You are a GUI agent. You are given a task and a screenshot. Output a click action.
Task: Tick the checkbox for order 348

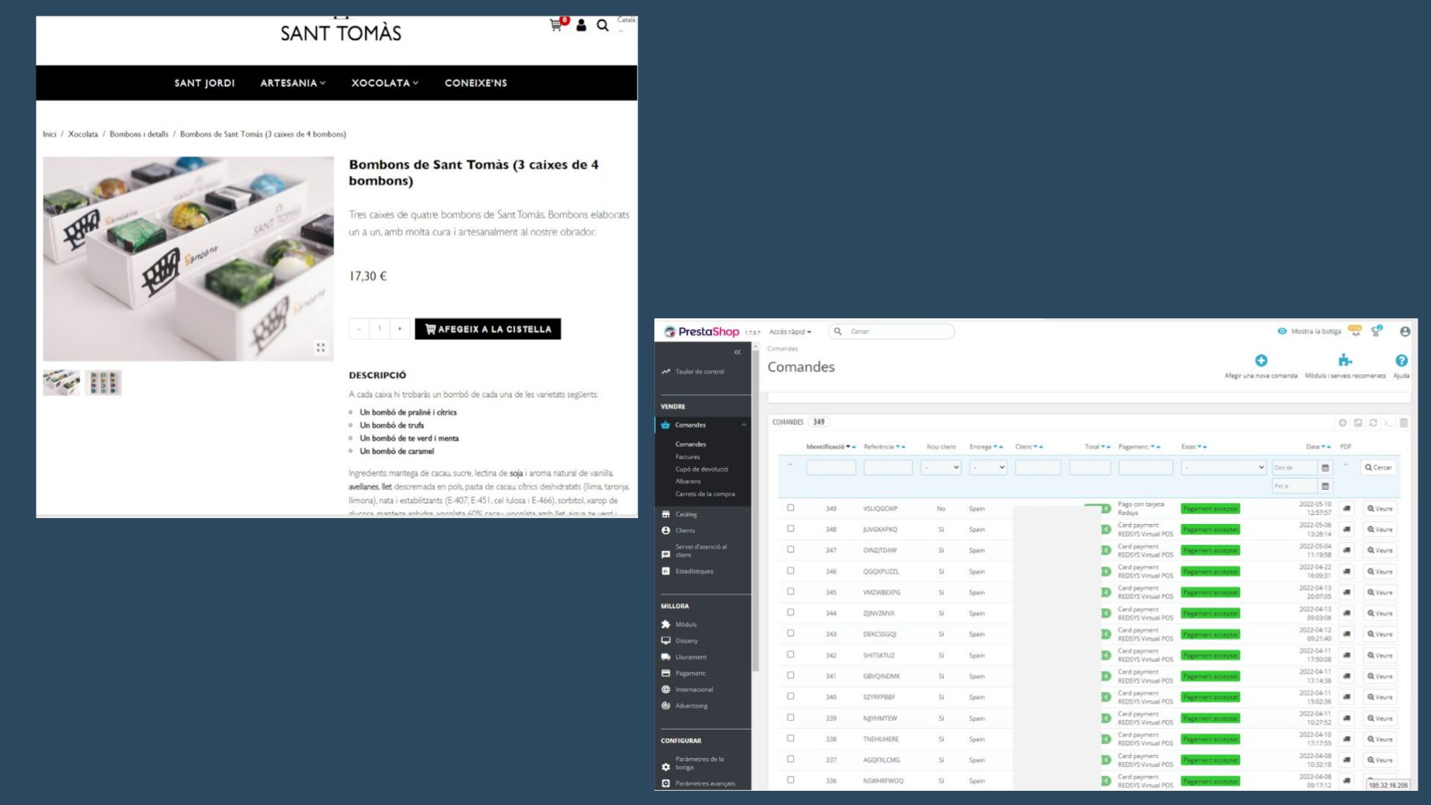[791, 528]
